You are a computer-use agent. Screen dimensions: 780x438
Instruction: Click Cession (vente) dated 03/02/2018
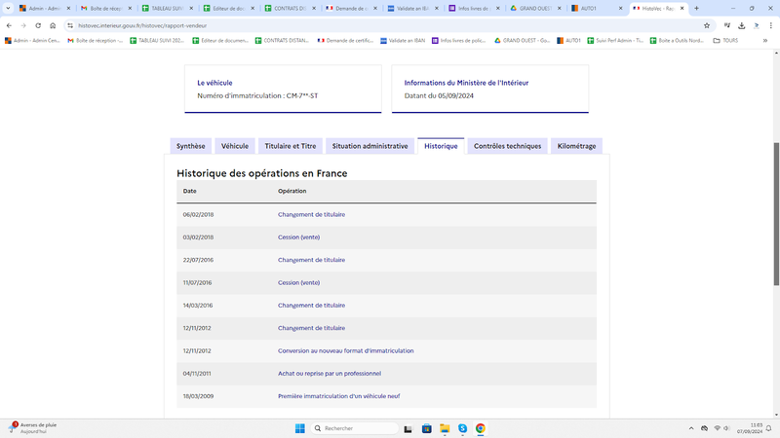299,237
